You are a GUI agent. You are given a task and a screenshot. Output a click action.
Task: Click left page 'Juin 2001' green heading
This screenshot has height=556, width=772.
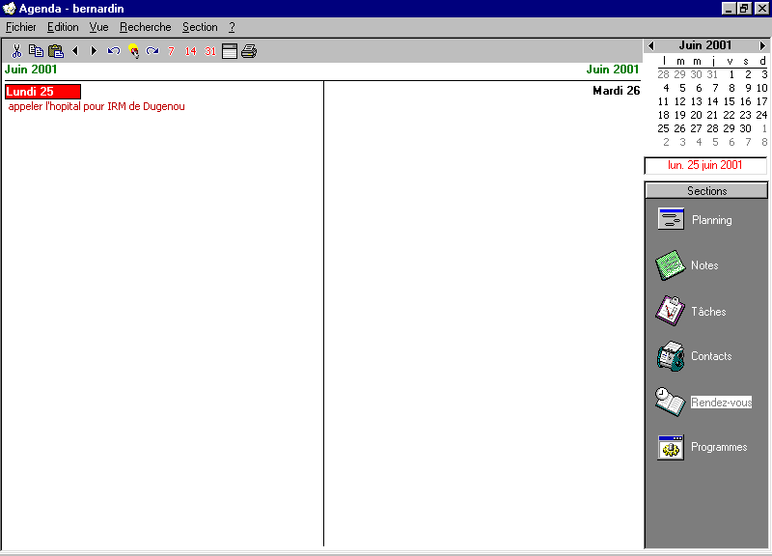point(31,69)
